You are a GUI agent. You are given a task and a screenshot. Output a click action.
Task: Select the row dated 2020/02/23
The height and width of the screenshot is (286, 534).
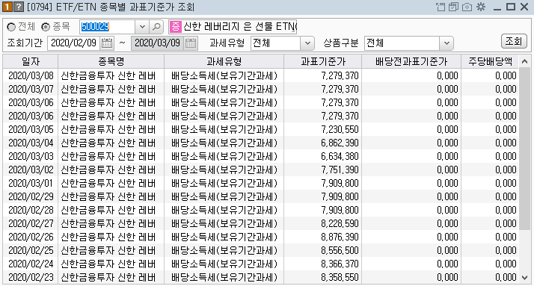pyautogui.click(x=260, y=278)
